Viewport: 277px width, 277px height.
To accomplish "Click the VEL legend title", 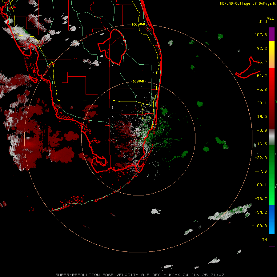I will pos(270,18).
